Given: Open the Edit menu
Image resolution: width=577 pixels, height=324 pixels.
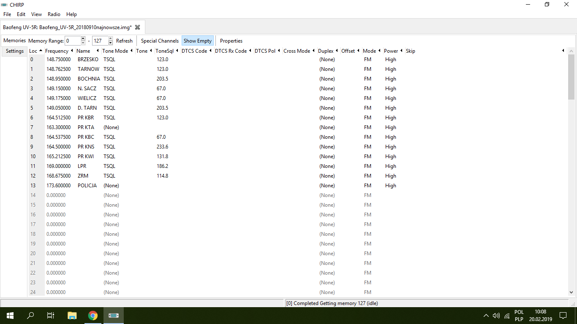Looking at the screenshot, I should [x=21, y=14].
